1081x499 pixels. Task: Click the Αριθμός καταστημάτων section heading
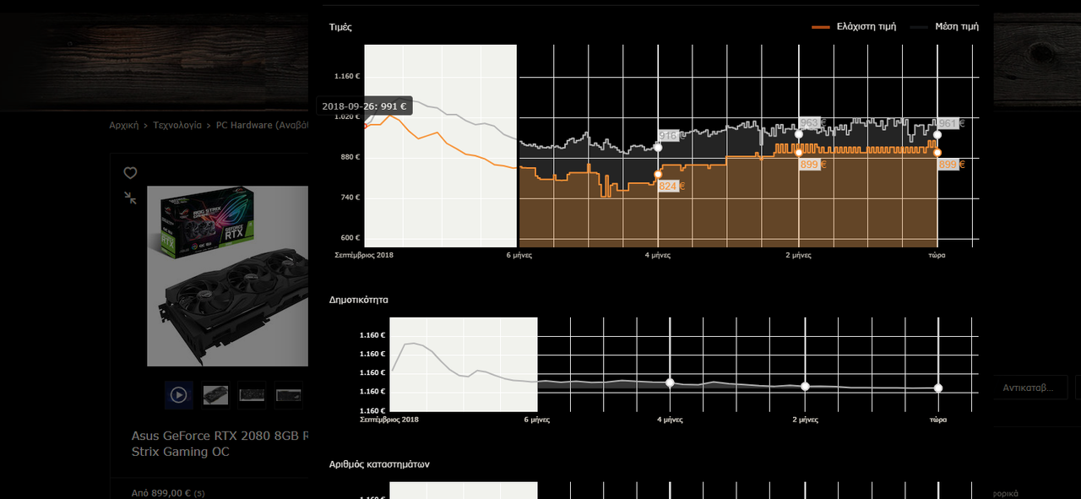pos(379,464)
